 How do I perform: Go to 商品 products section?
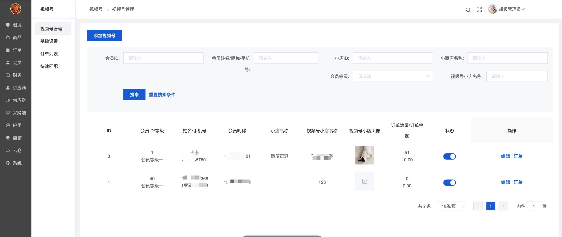tap(17, 38)
